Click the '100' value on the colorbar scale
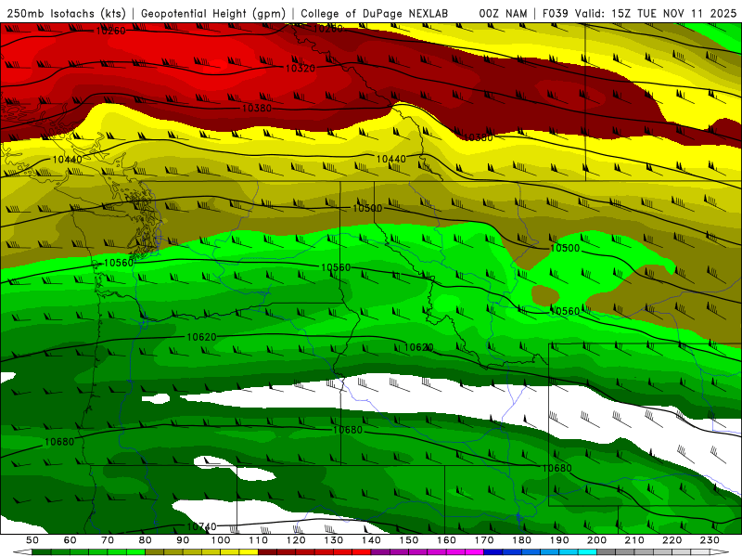742x557 pixels. tap(221, 540)
